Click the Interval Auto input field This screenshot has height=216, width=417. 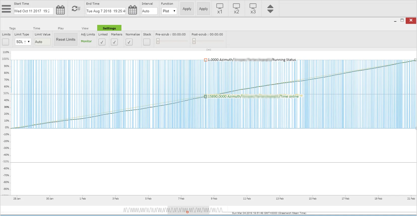[x=149, y=11]
